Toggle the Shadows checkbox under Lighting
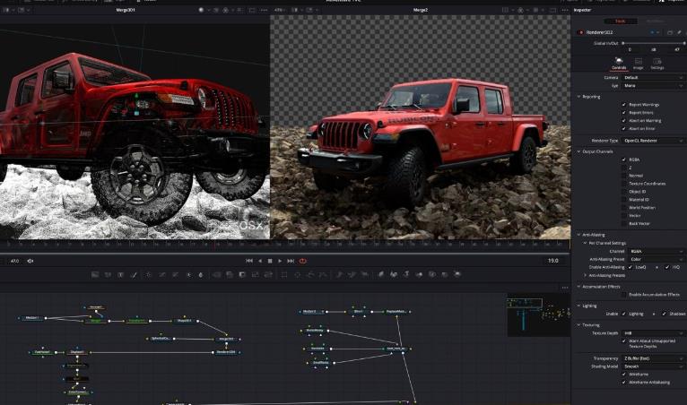 pos(664,314)
